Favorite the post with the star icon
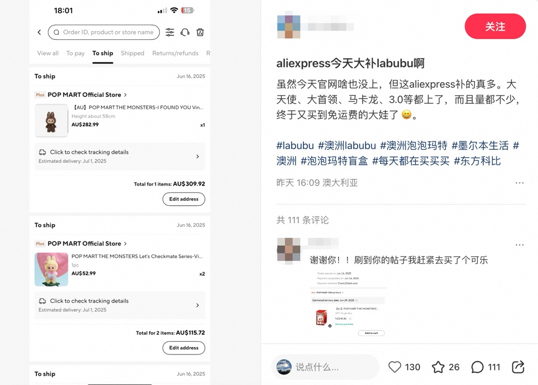Screen dimensions: 538x385 pyautogui.click(x=438, y=367)
